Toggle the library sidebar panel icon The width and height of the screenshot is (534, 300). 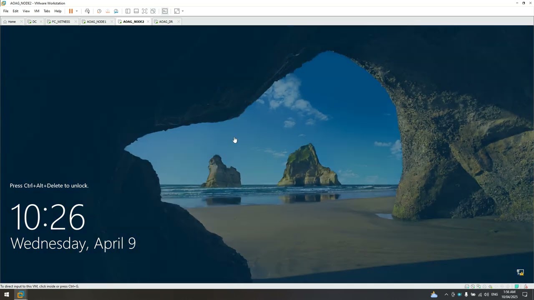pyautogui.click(x=128, y=11)
